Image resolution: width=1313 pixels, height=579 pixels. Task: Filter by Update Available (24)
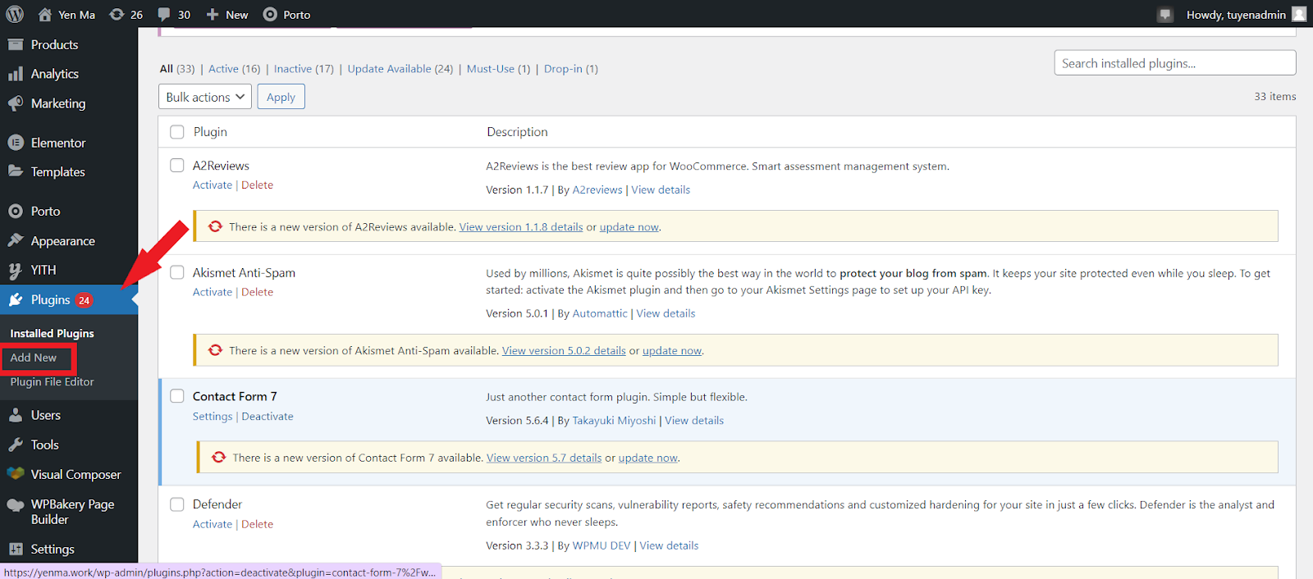pos(400,69)
